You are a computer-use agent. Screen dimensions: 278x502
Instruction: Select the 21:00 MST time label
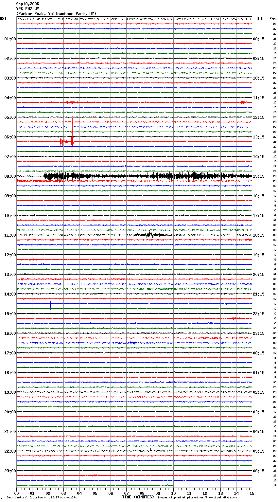click(10, 432)
